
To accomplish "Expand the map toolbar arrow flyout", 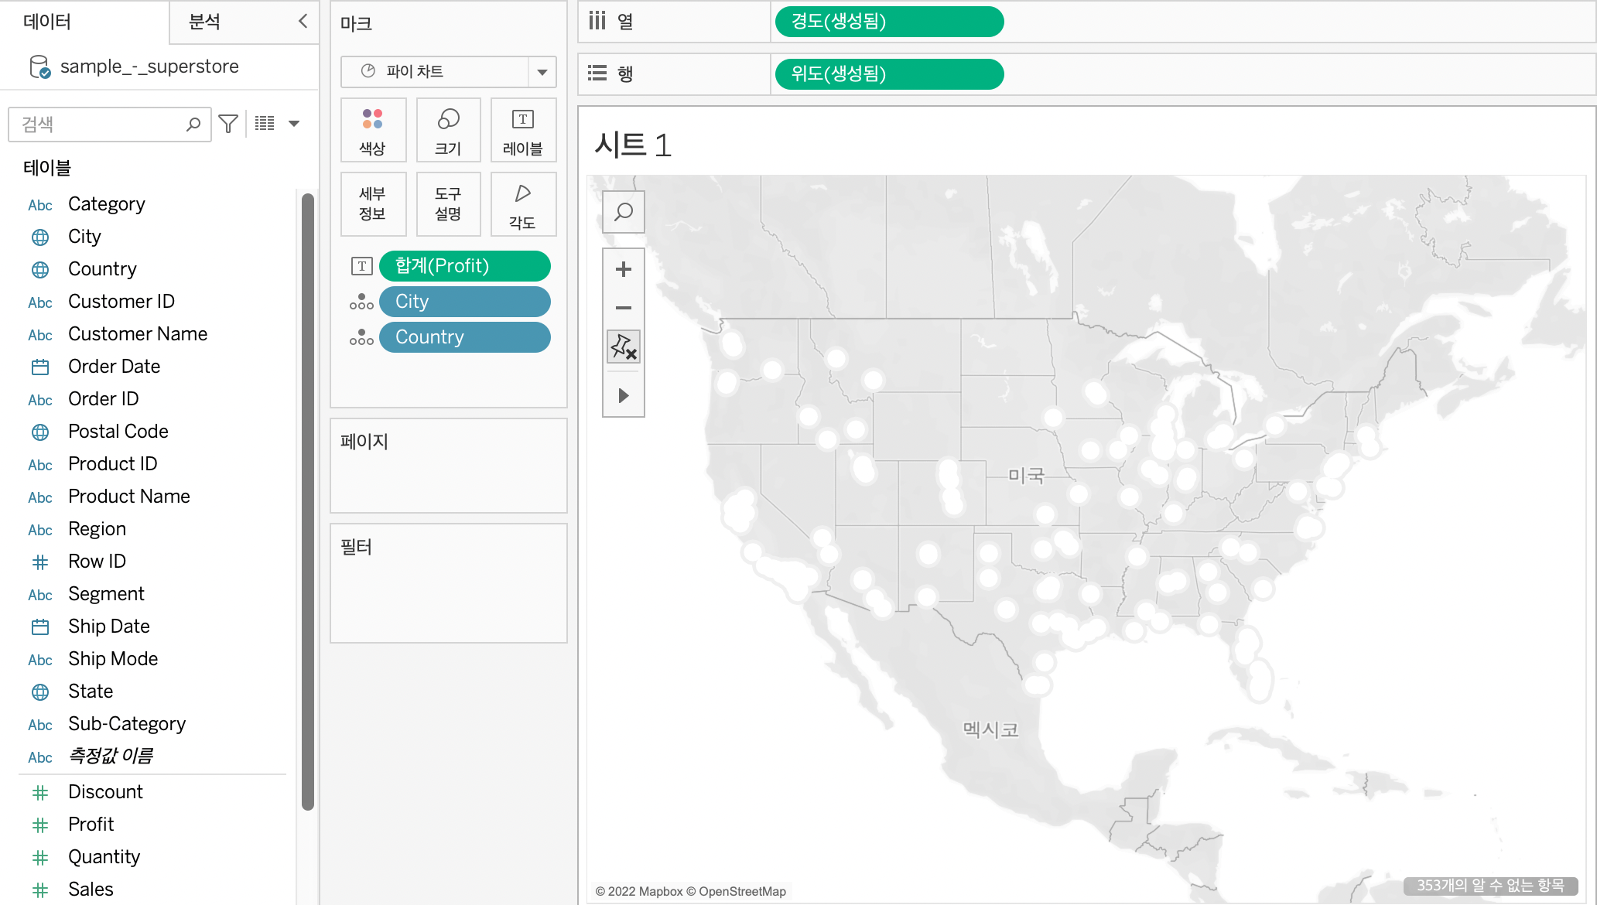I will click(624, 396).
